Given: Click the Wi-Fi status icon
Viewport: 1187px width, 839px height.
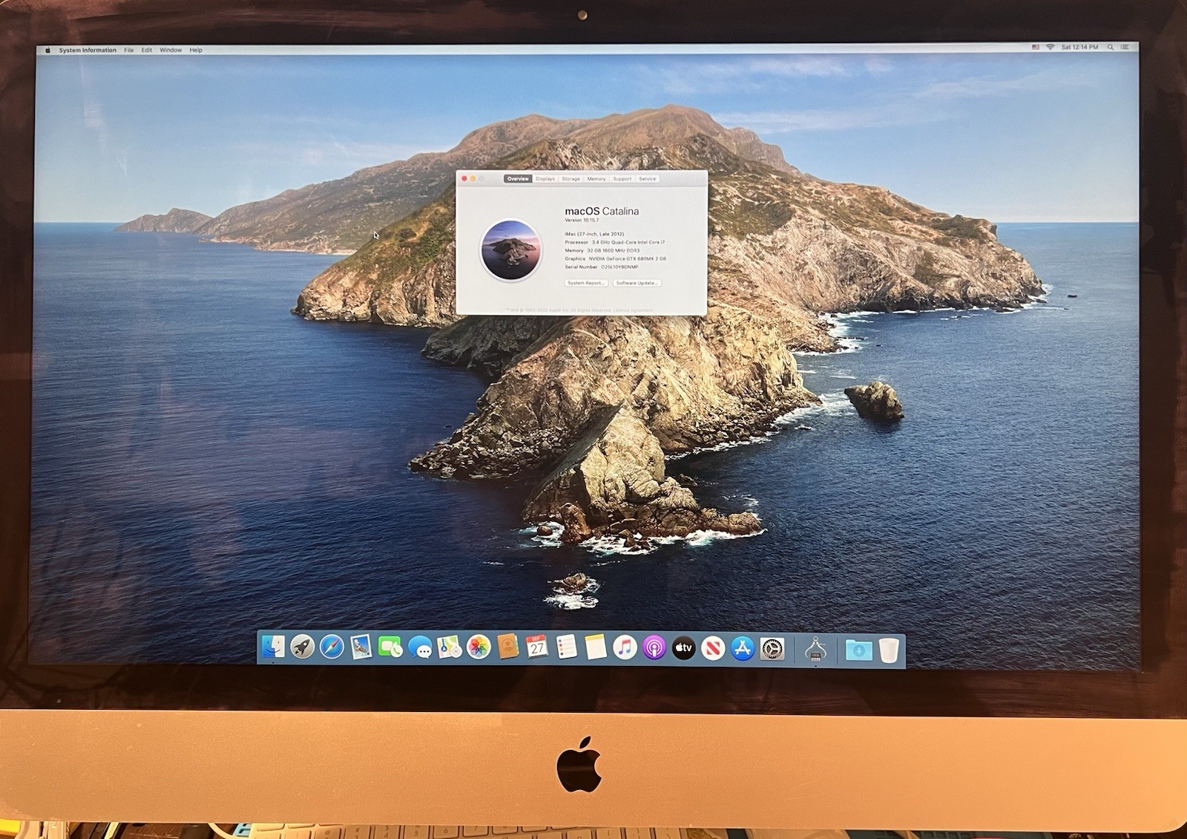Looking at the screenshot, I should coord(1050,47).
